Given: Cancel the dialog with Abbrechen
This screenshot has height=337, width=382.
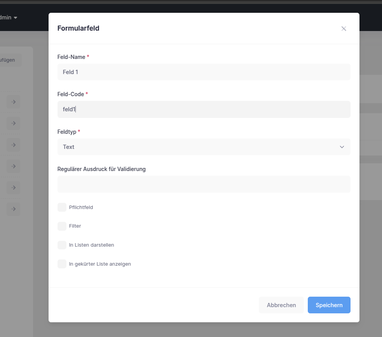Looking at the screenshot, I should tap(281, 305).
